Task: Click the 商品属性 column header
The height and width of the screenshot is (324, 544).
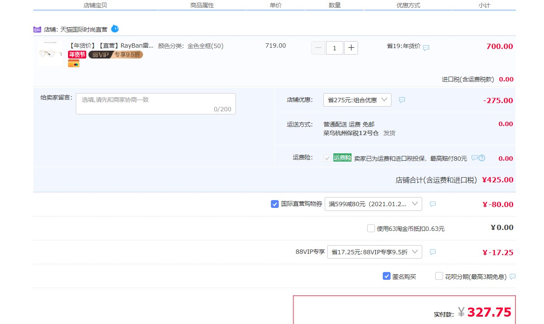Action: coord(202,5)
